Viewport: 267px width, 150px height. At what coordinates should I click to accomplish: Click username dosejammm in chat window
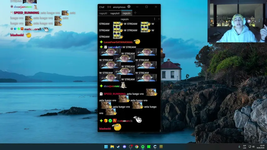[x=111, y=86]
